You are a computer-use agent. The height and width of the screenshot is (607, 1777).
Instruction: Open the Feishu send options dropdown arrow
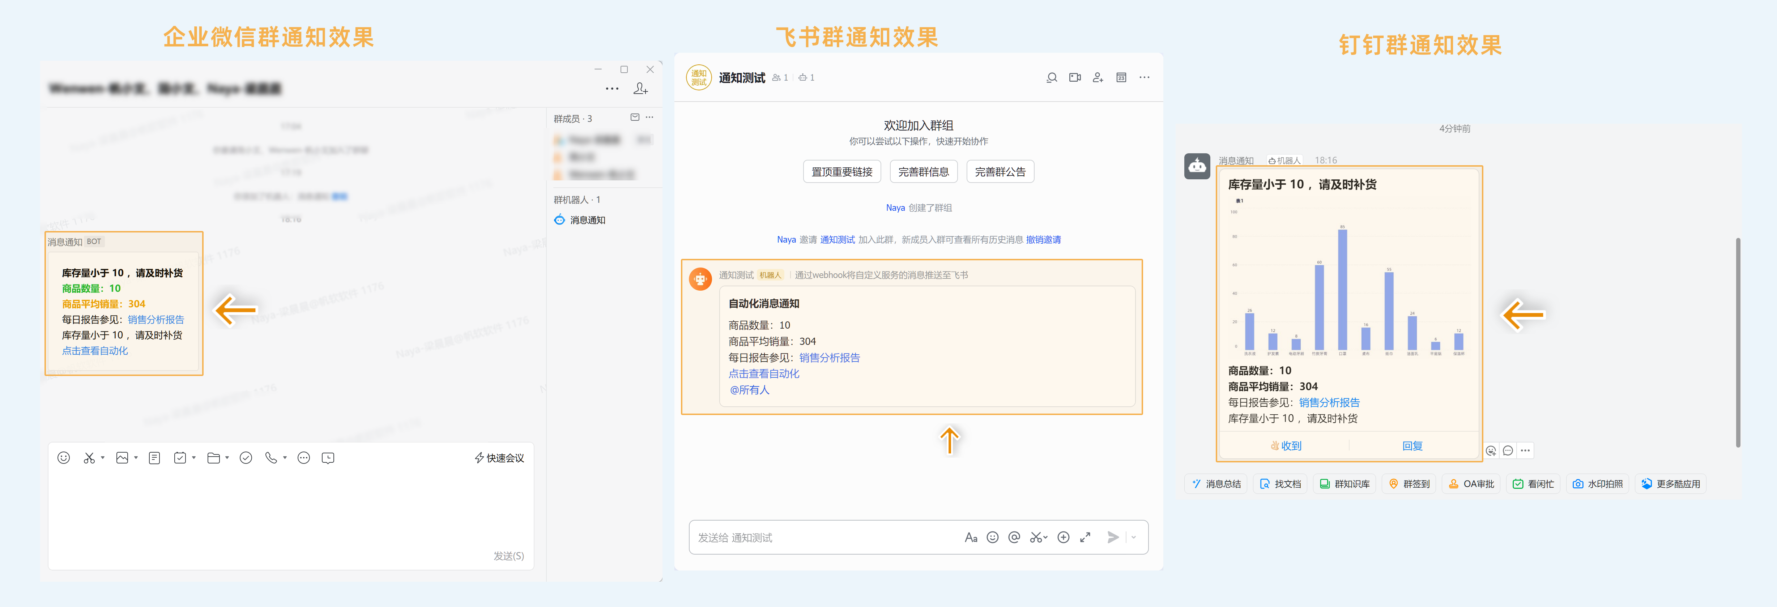click(x=1133, y=537)
